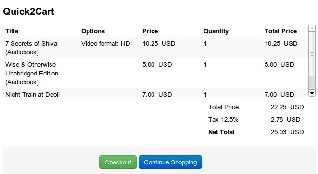Click the 22.25 USD total price value
Image resolution: width=318 pixels, height=174 pixels.
[x=287, y=107]
